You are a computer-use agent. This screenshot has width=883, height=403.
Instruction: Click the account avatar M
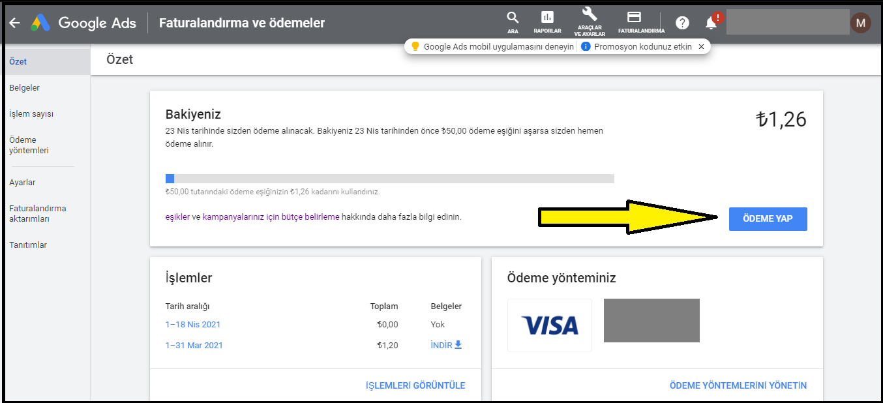(860, 23)
